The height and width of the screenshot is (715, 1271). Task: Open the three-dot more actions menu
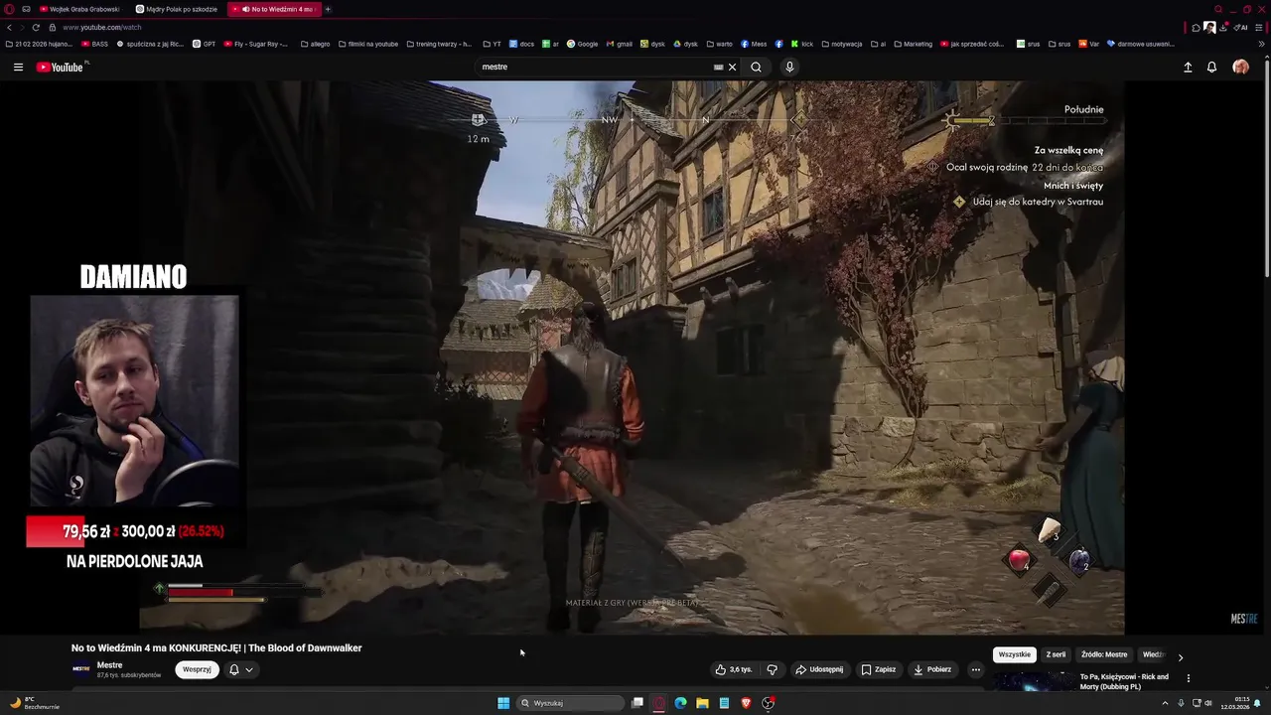(975, 669)
